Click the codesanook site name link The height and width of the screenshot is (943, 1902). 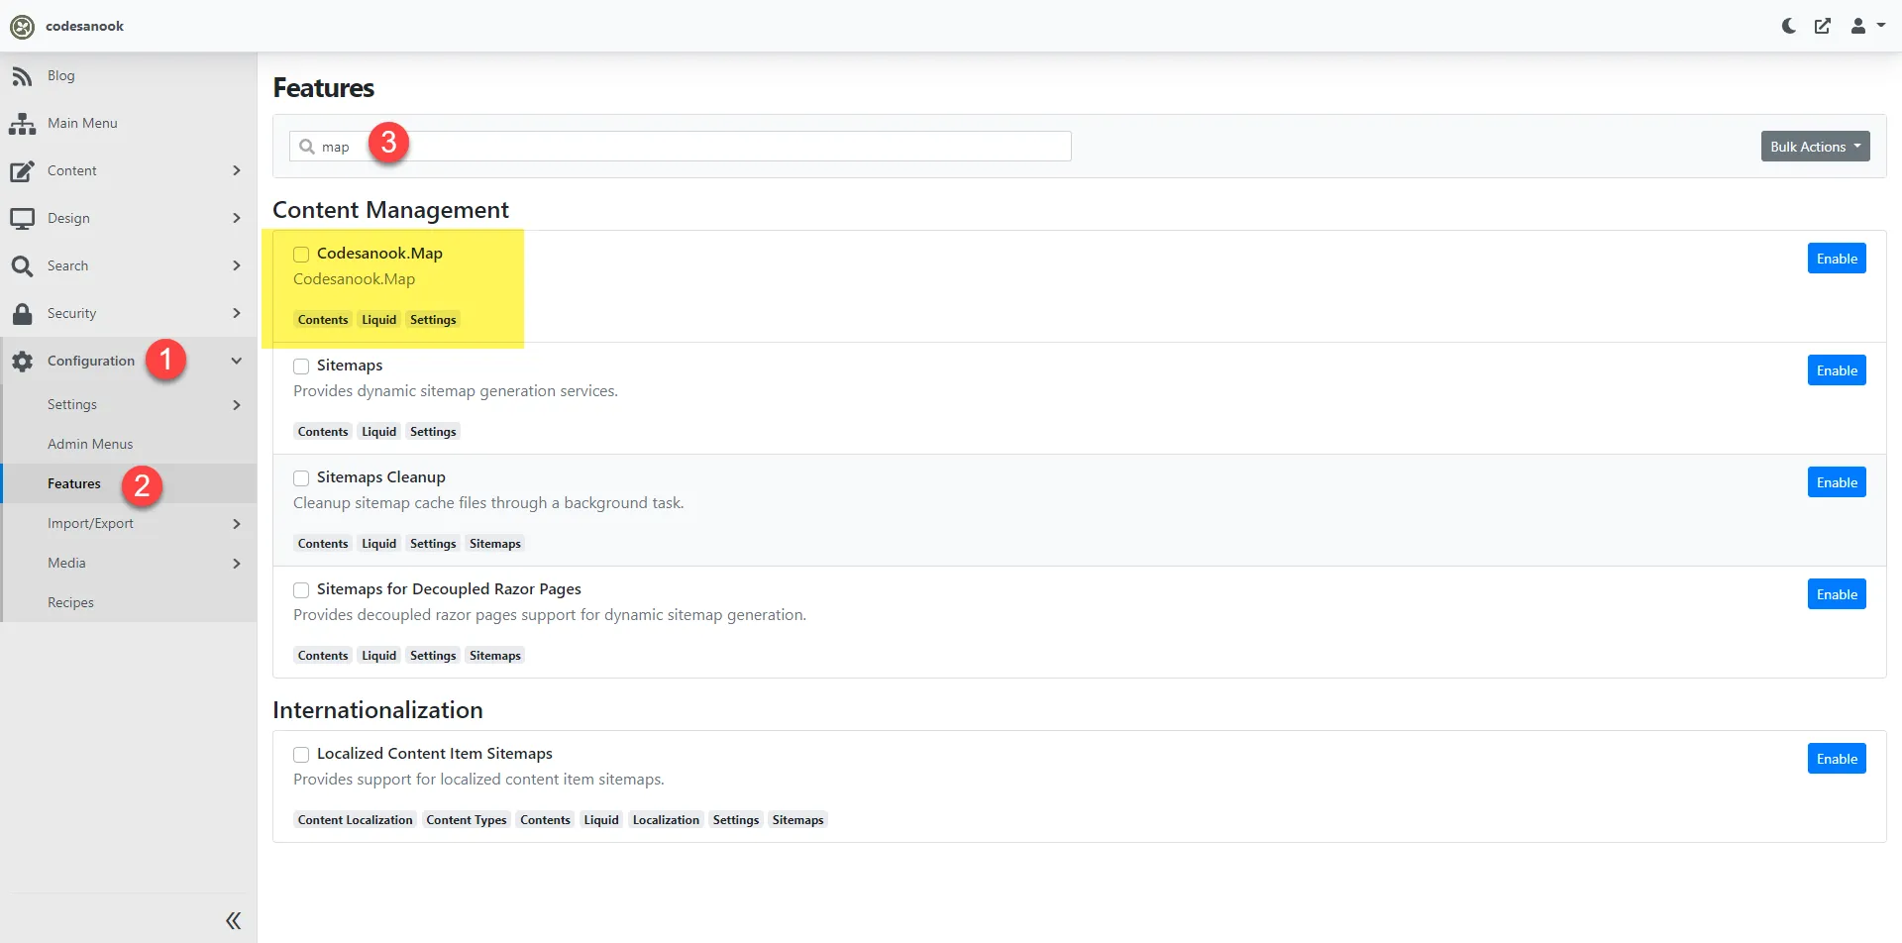pos(84,27)
